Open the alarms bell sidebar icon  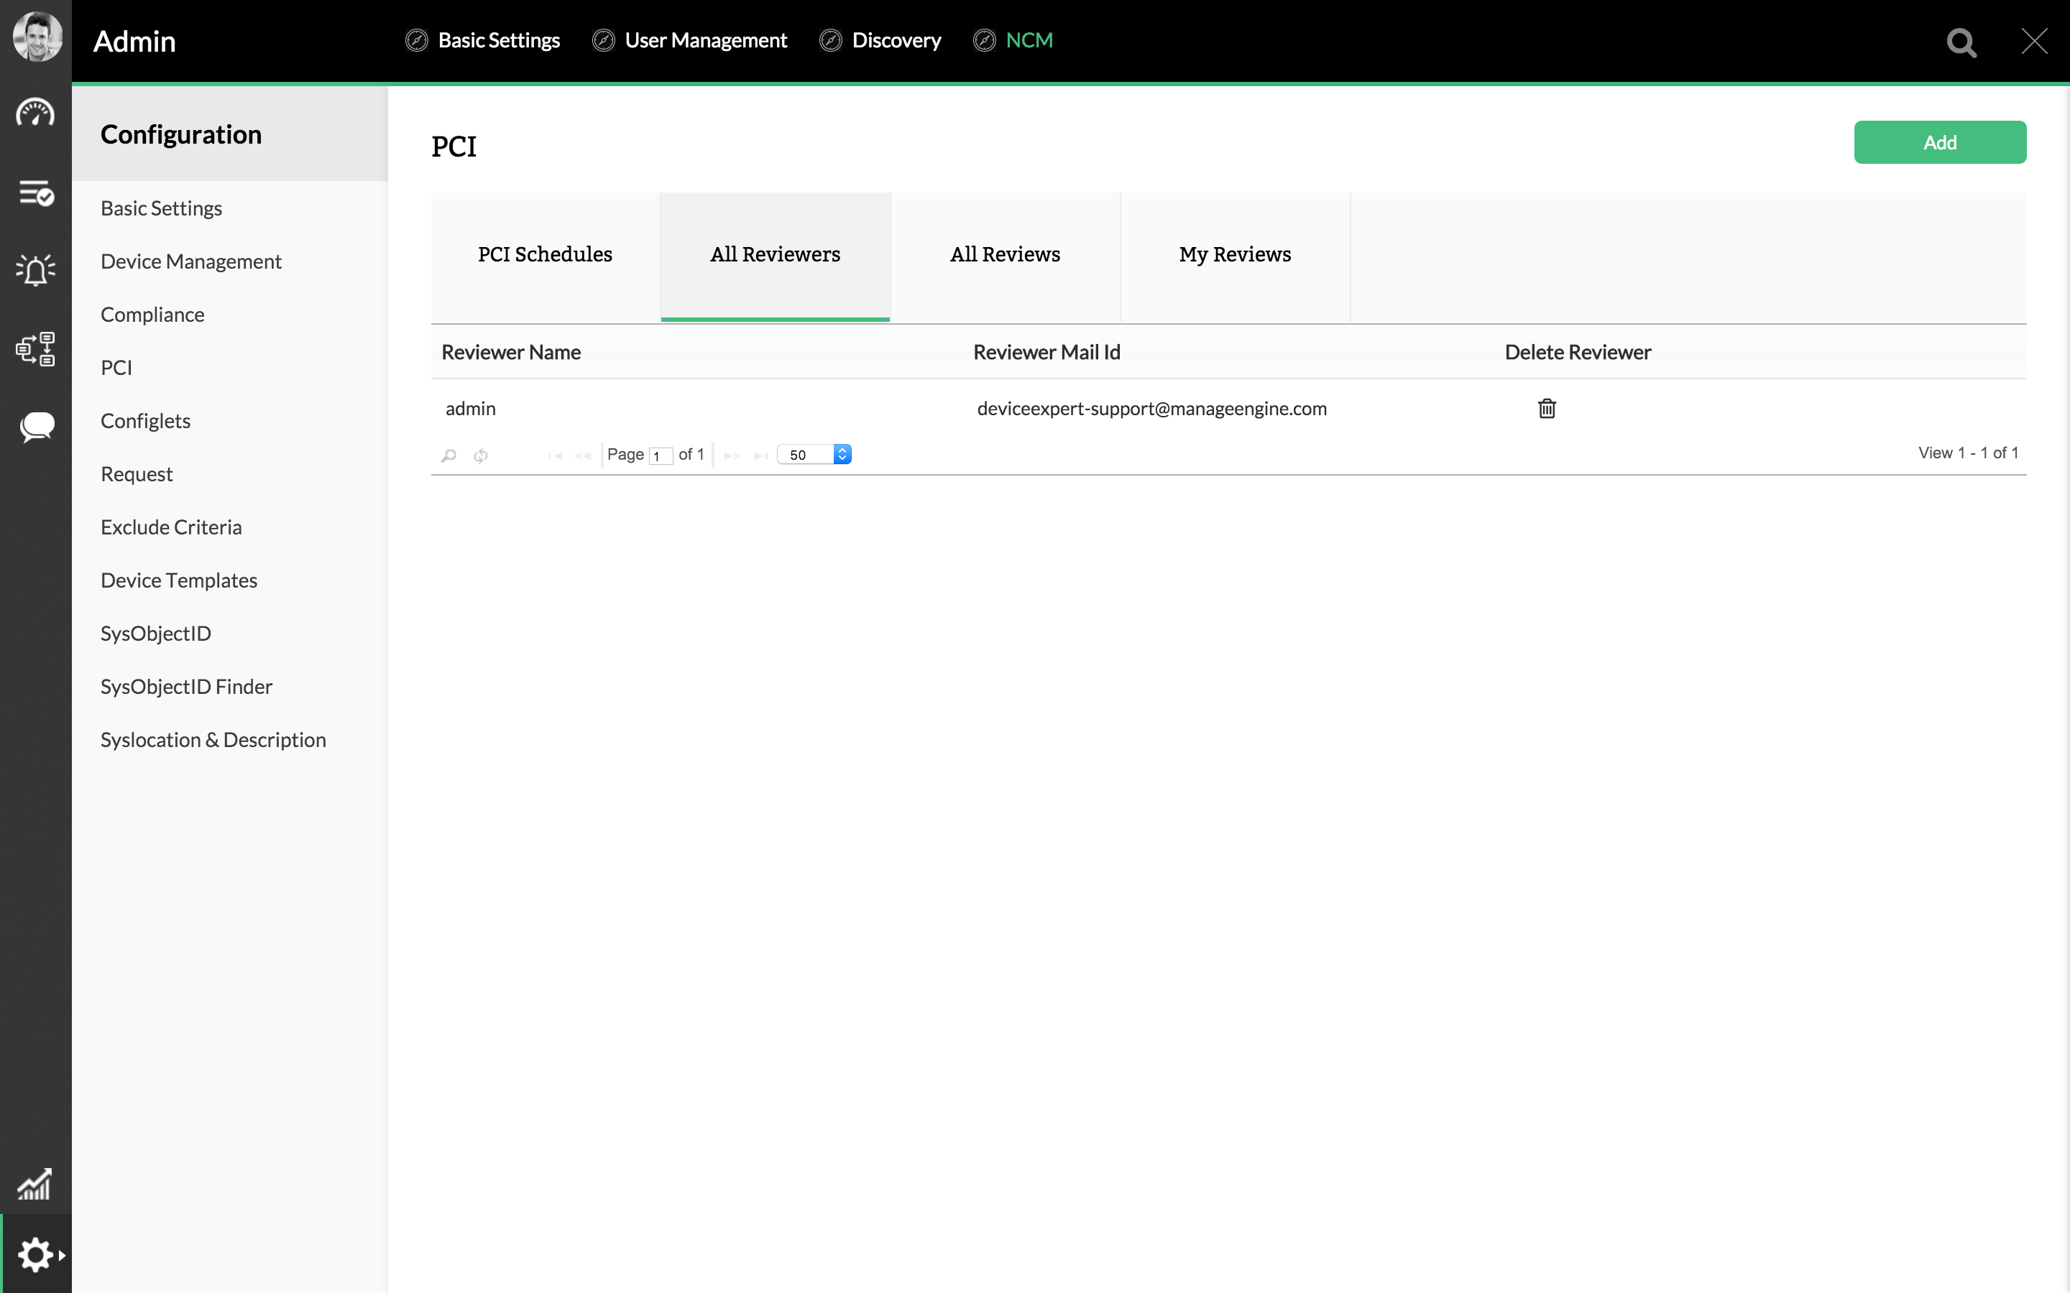pos(35,270)
